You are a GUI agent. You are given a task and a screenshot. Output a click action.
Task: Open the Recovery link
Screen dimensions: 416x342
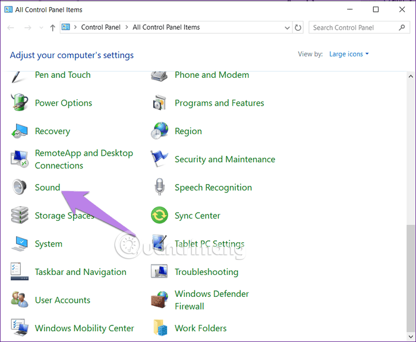pyautogui.click(x=52, y=131)
